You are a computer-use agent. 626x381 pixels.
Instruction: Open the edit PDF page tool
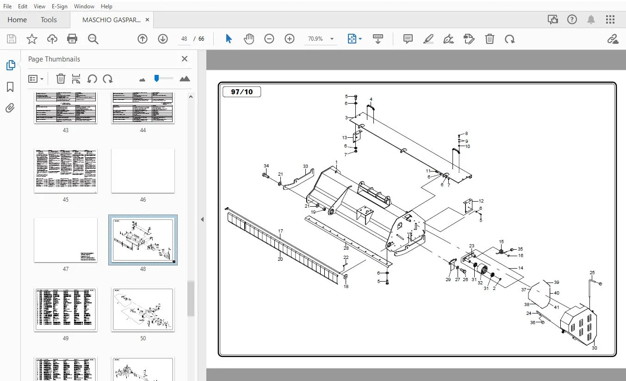click(469, 39)
